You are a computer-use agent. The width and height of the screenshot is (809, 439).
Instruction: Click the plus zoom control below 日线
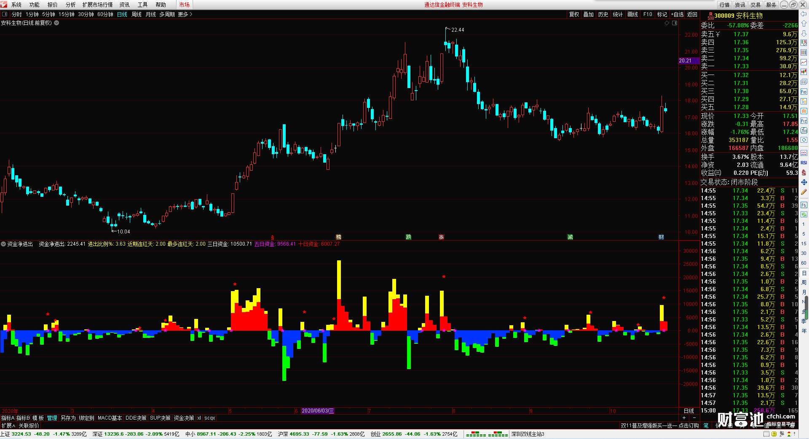click(684, 418)
